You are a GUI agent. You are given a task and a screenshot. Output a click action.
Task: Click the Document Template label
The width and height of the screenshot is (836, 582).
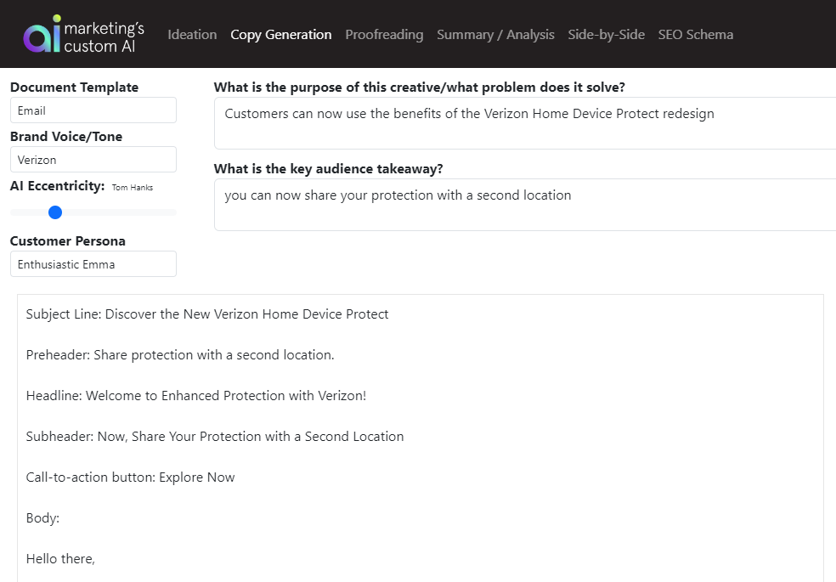tap(74, 88)
